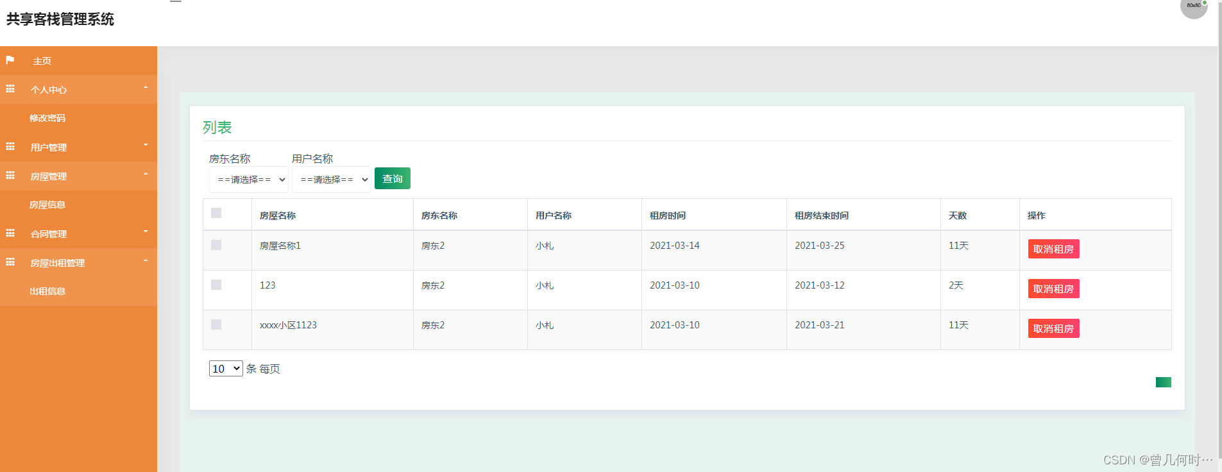Expand the 合同管理 menu arrow

point(146,232)
